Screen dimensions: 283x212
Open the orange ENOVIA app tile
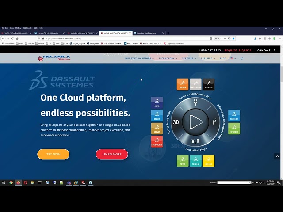click(183, 84)
